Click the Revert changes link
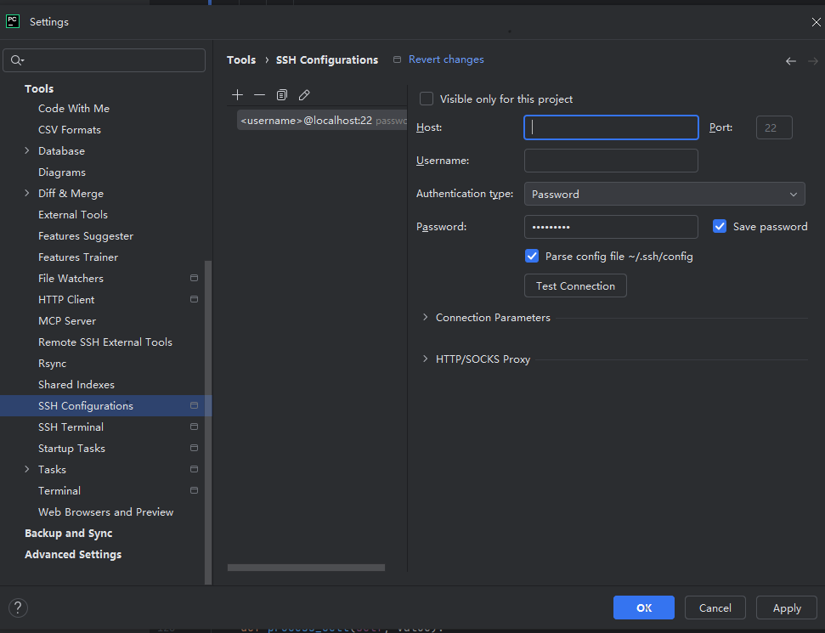The image size is (825, 633). (446, 59)
